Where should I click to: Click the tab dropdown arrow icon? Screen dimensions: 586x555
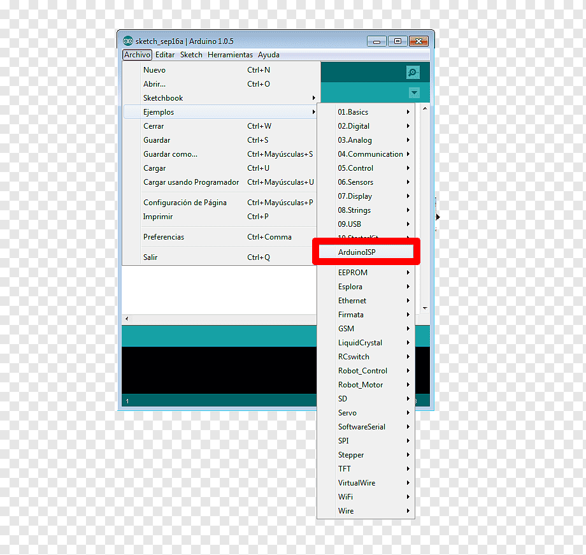(414, 92)
